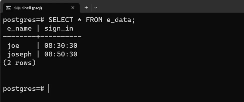
Task: Click the 08:50:30 sign-in time
Action: pos(61,54)
